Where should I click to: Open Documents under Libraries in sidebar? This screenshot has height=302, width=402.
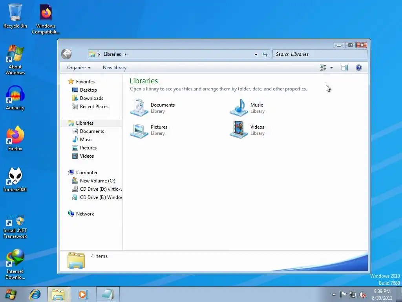tap(92, 131)
